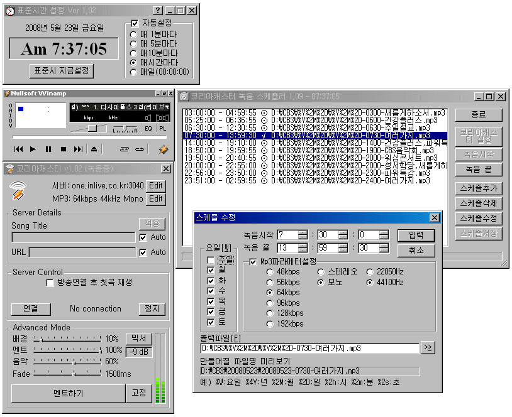Pause playback in Winamp

pos(48,149)
